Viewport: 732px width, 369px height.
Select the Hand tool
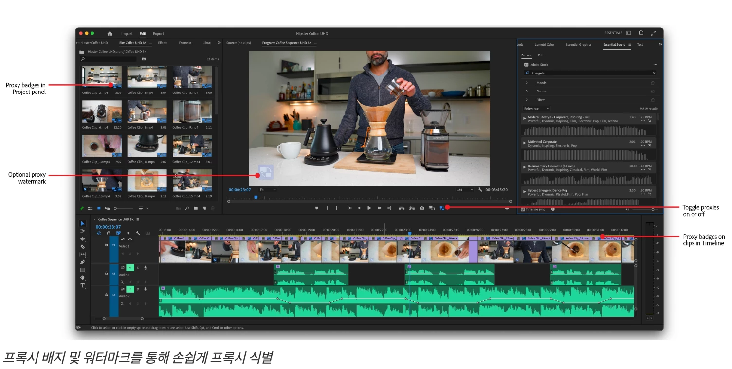point(82,278)
